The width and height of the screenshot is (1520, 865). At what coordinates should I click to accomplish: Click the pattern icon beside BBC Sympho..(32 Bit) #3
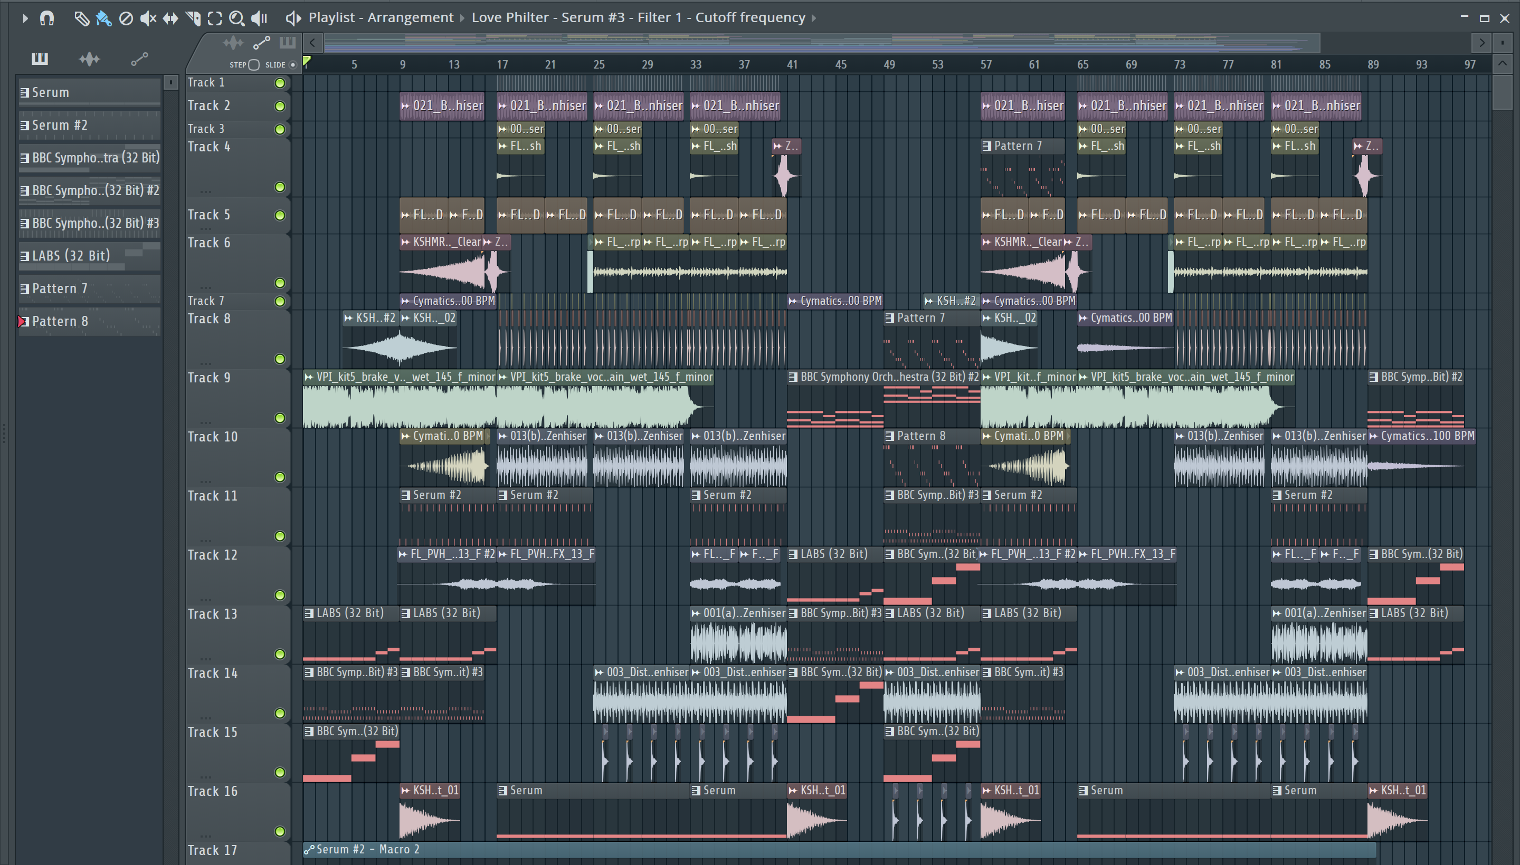(x=24, y=224)
